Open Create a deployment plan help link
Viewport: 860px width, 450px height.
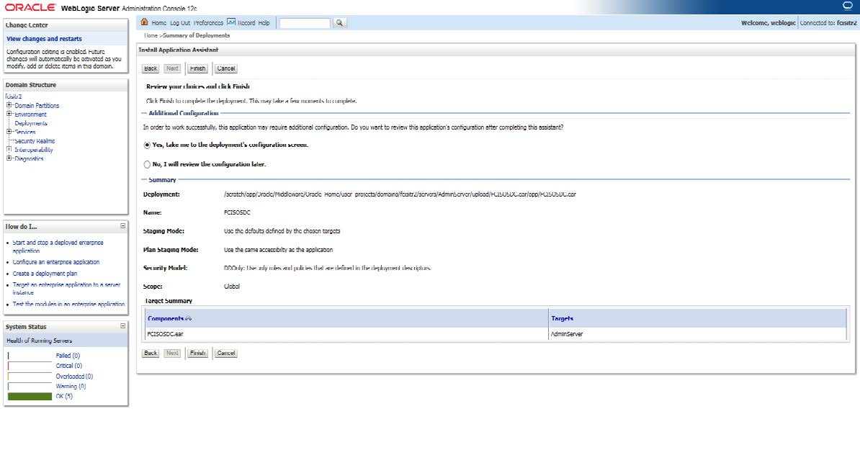(x=45, y=274)
